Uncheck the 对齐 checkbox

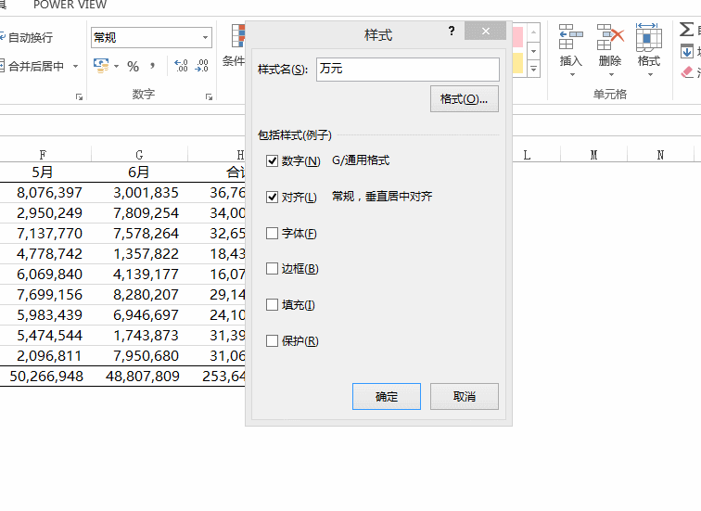(272, 197)
